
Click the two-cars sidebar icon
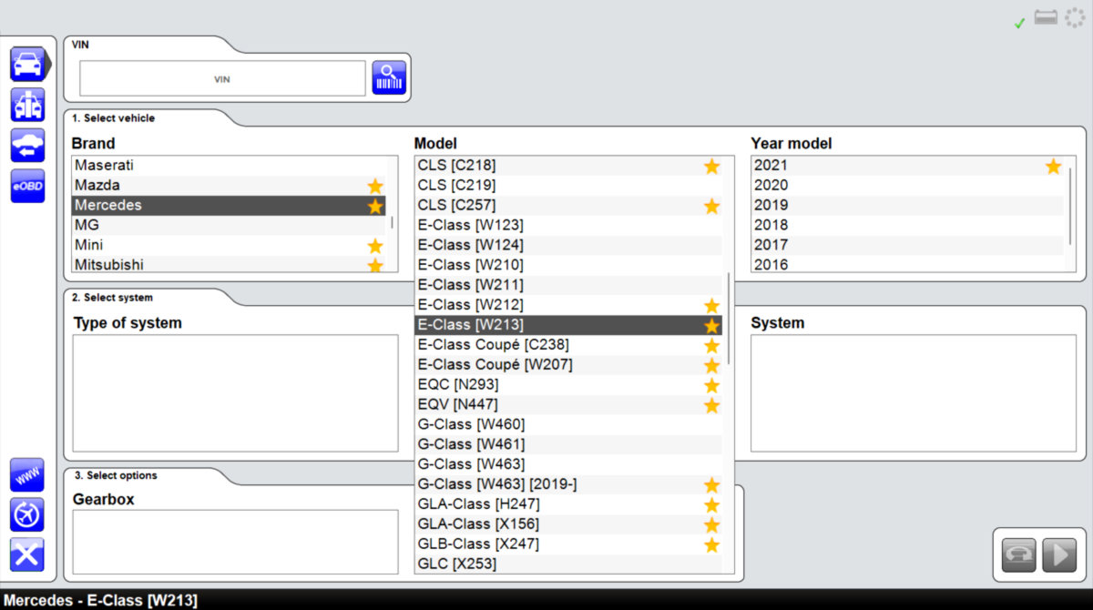[27, 105]
